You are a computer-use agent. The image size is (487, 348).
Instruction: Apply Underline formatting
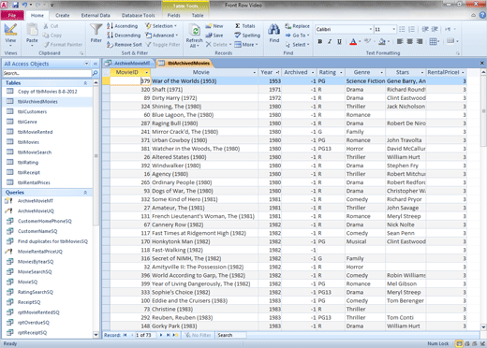click(339, 41)
